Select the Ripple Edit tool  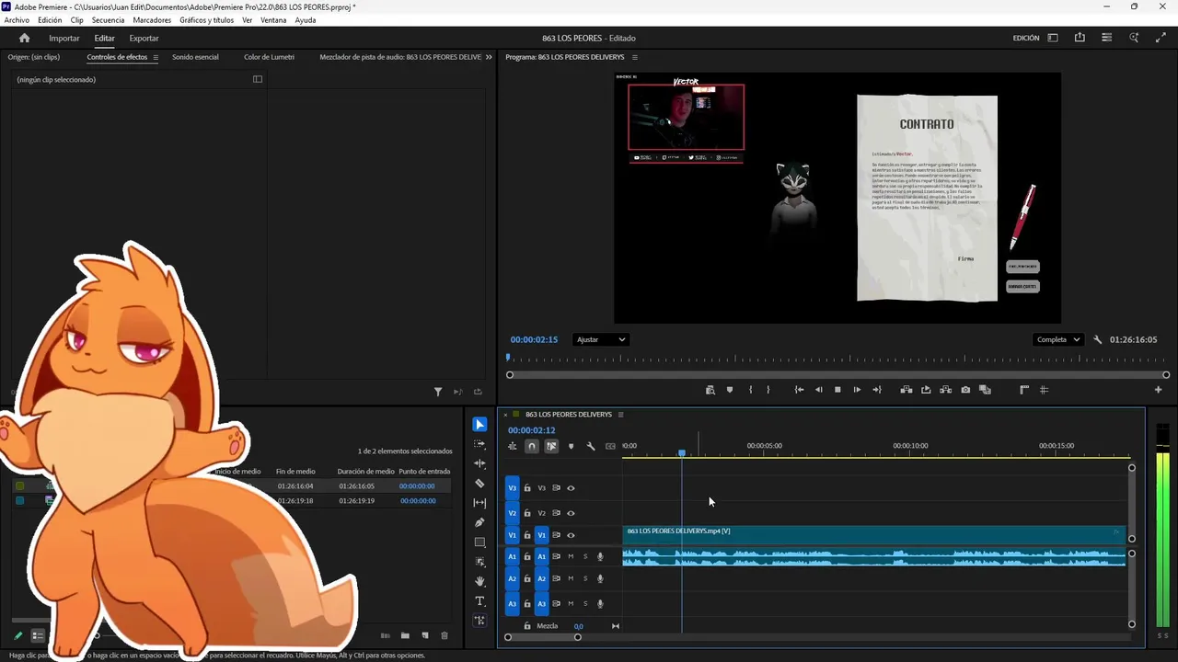coord(479,463)
